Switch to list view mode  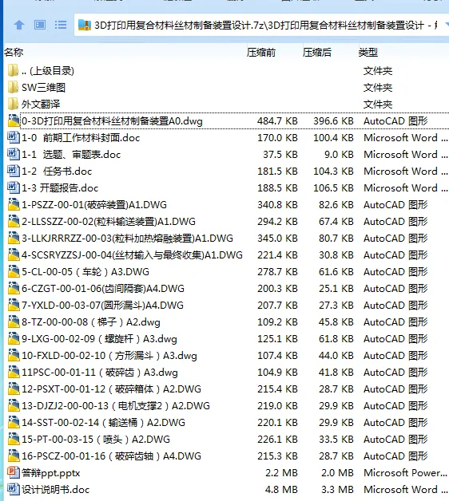click(x=61, y=25)
